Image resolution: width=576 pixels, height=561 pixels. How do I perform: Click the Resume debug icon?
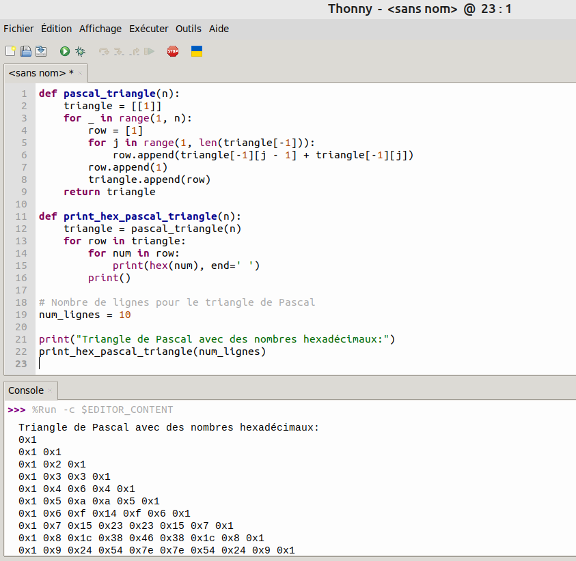click(x=150, y=51)
